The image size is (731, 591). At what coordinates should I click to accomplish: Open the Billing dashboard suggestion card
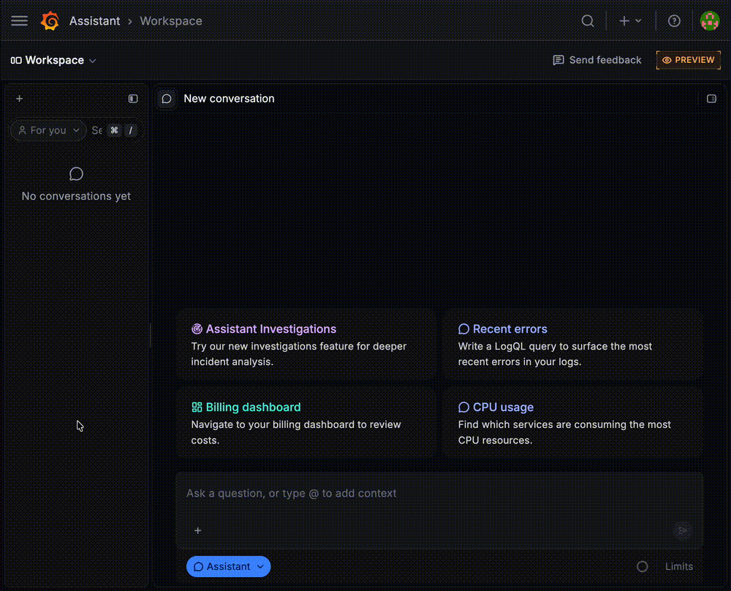click(306, 423)
